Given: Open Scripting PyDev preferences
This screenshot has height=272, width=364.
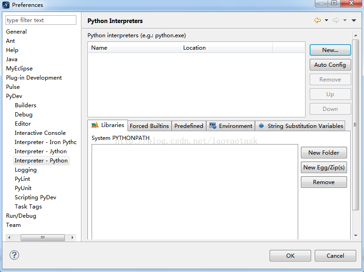Looking at the screenshot, I should [35, 197].
